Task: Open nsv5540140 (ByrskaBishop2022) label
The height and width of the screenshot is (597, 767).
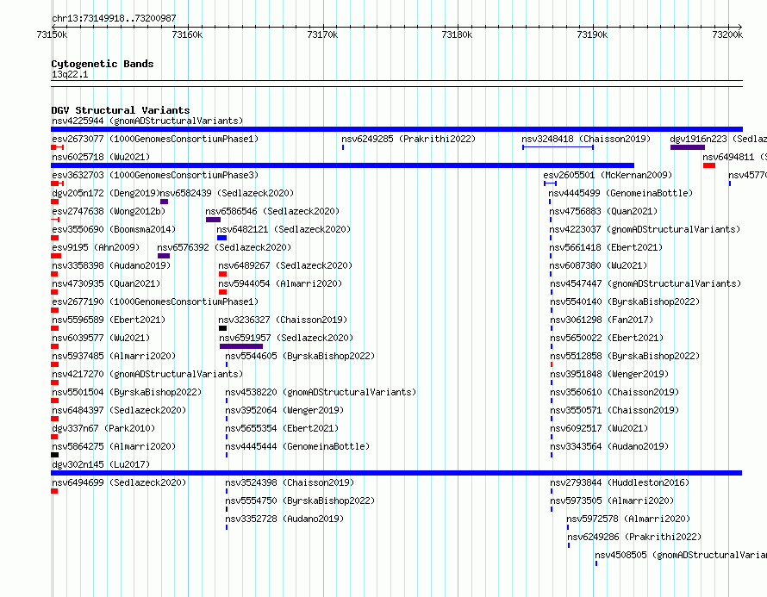Action: coord(625,302)
